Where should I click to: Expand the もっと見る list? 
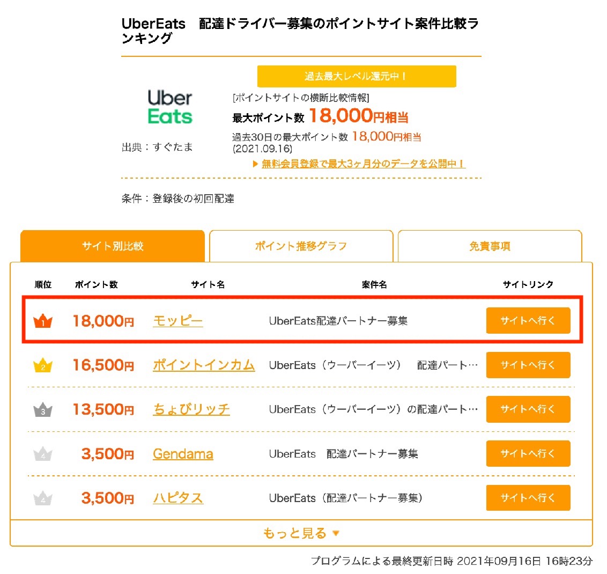(301, 533)
